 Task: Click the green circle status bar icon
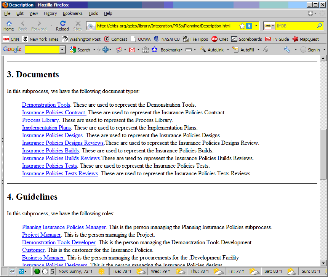pos(37,271)
